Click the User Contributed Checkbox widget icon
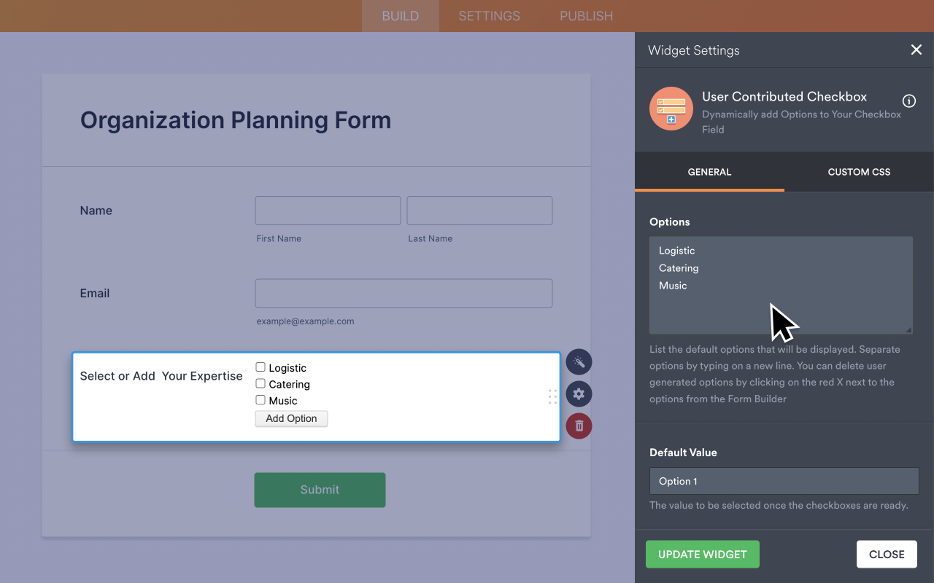This screenshot has height=583, width=934. [x=671, y=109]
